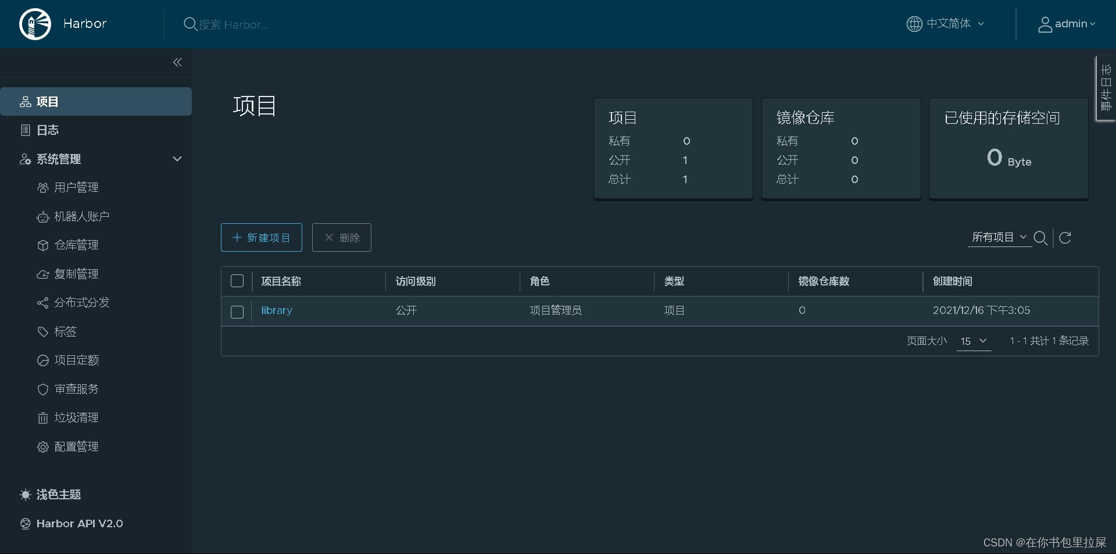The height and width of the screenshot is (554, 1116).
Task: Click the 日志 log icon
Action: click(26, 130)
